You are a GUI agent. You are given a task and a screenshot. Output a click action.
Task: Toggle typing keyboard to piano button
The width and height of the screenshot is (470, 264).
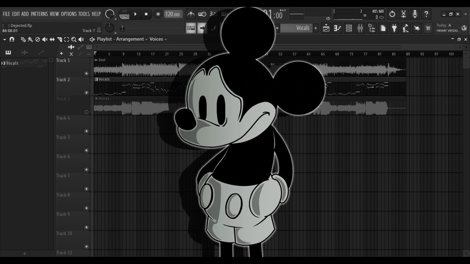(191, 28)
